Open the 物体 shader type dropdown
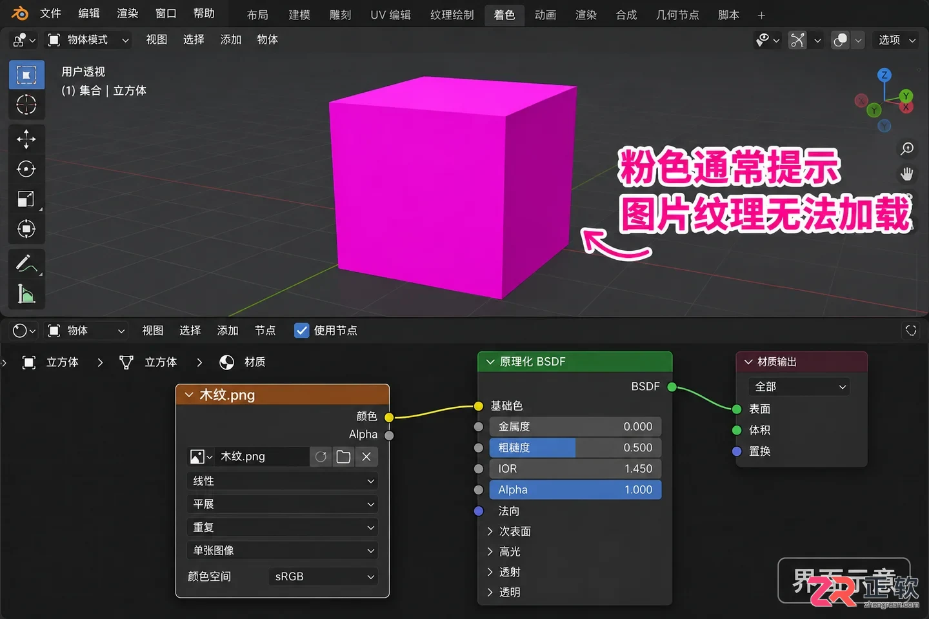This screenshot has height=619, width=929. [86, 331]
